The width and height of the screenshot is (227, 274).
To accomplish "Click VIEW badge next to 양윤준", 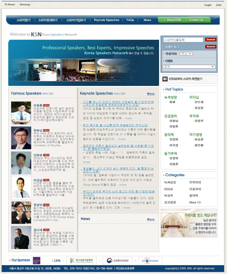I will pos(46,155).
